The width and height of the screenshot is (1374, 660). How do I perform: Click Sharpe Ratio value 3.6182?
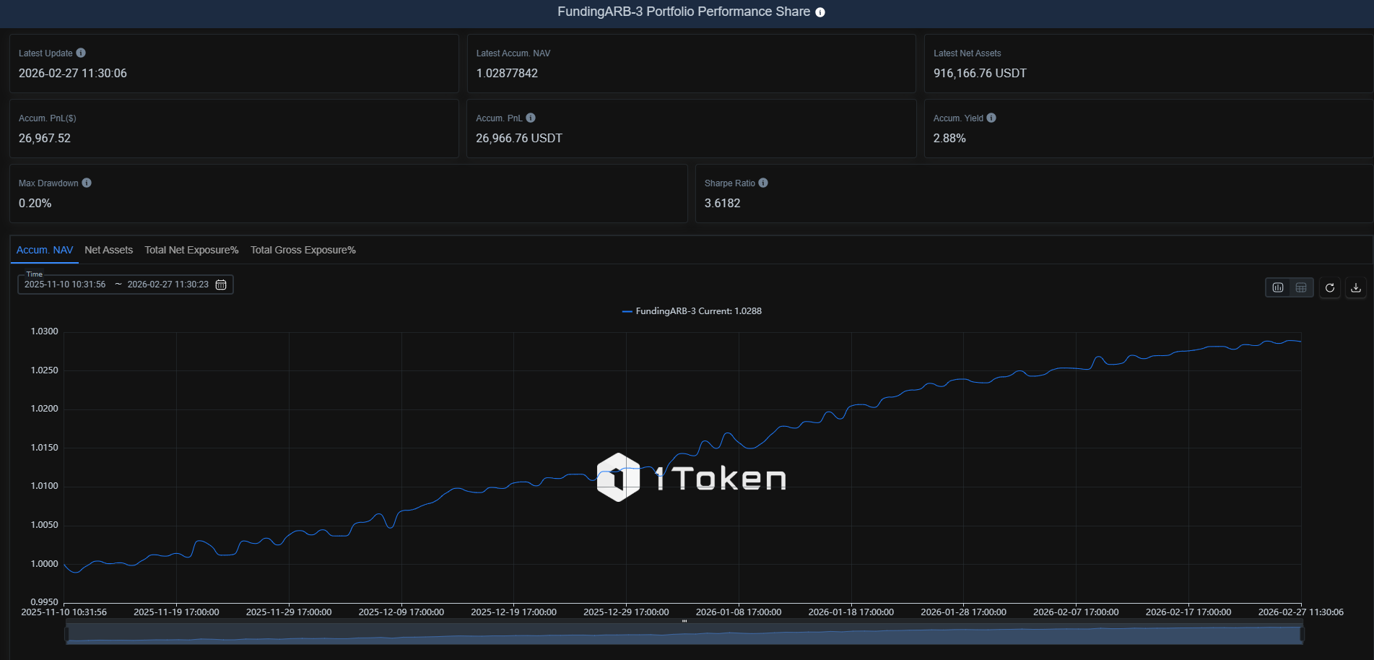coord(723,203)
